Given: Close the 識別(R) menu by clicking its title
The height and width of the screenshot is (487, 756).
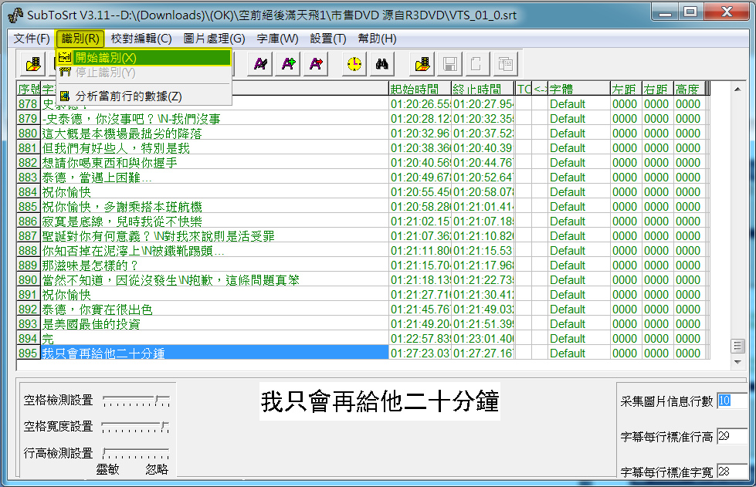Looking at the screenshot, I should [x=80, y=39].
